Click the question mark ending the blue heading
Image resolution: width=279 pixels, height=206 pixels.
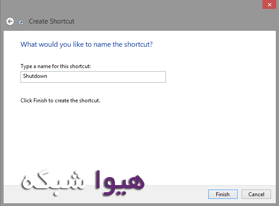(157, 44)
